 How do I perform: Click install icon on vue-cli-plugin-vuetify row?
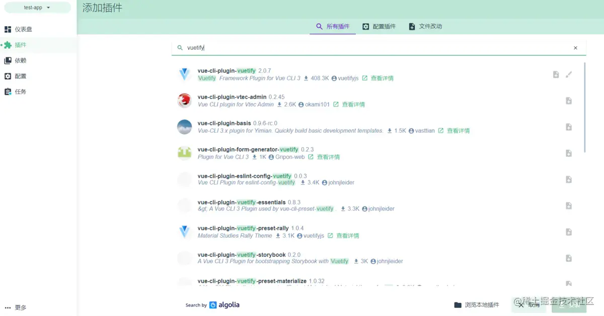pos(556,74)
